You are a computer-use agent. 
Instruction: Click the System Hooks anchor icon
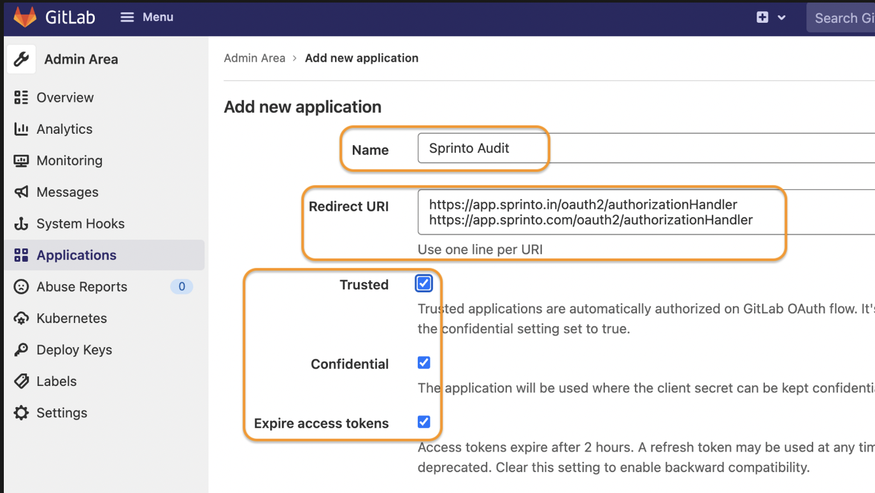click(x=21, y=224)
